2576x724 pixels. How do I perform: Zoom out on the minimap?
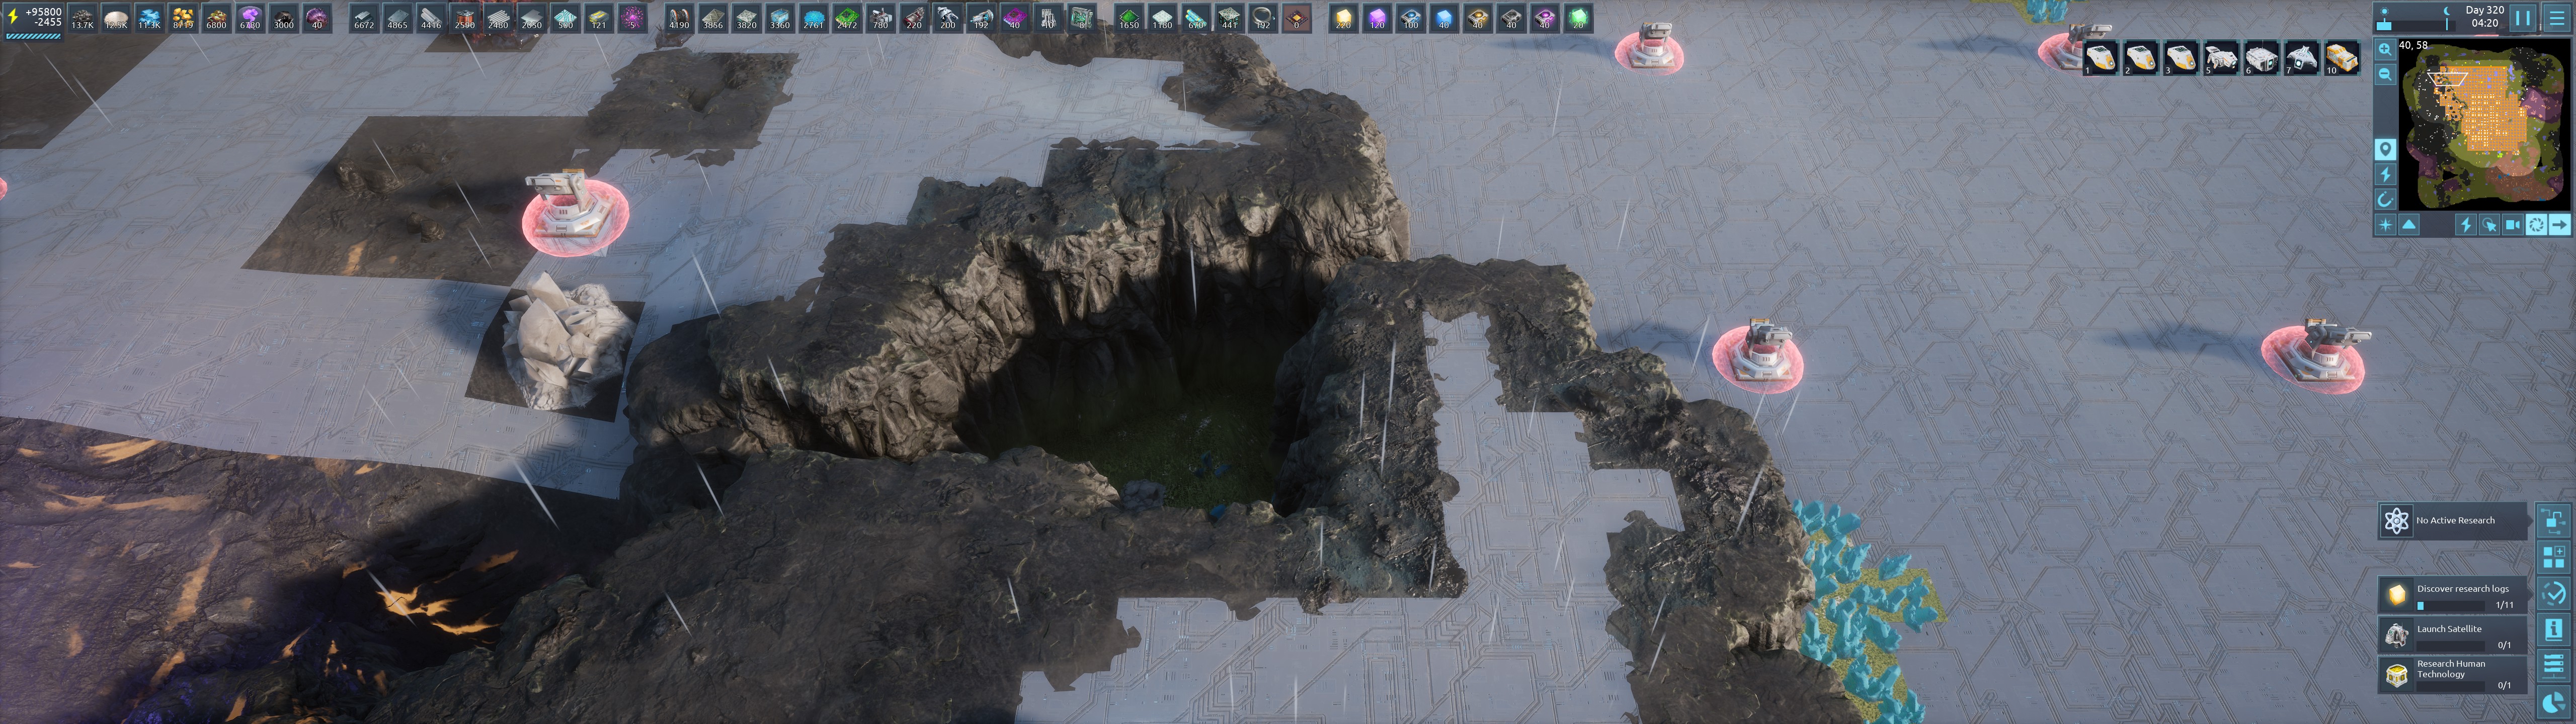2385,74
